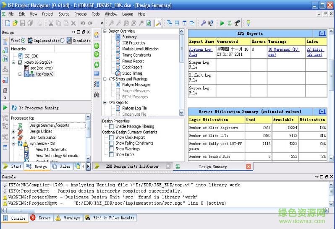Click the green Implement Top Module arrow
This screenshot has height=229, width=335.
coord(222,23)
